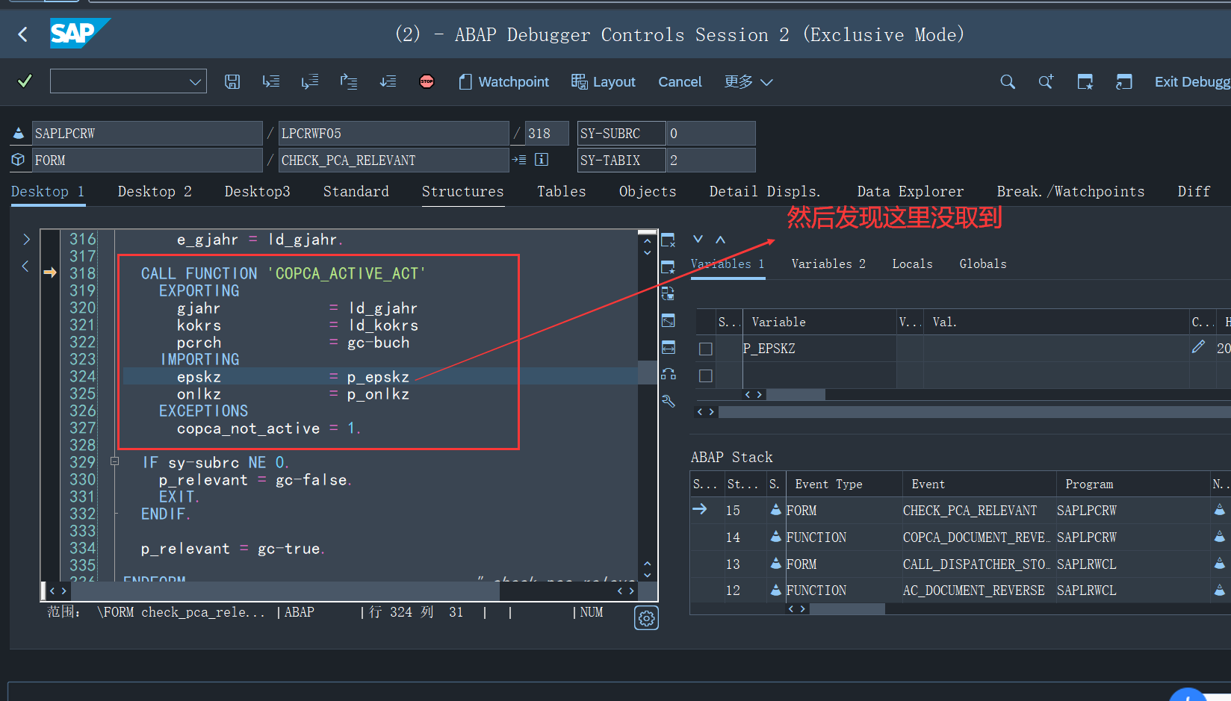Open the Diff tab

tap(1193, 191)
